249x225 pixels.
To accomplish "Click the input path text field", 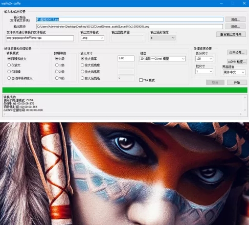I will 130,19.
